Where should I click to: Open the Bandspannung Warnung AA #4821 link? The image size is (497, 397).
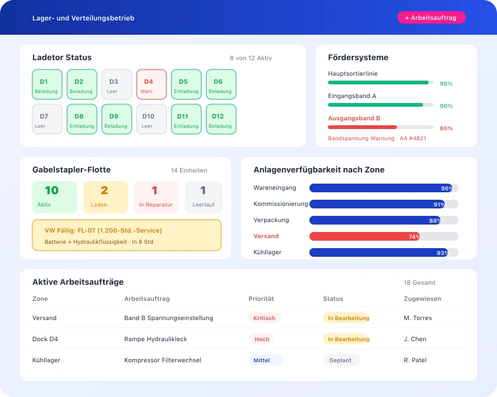(375, 139)
